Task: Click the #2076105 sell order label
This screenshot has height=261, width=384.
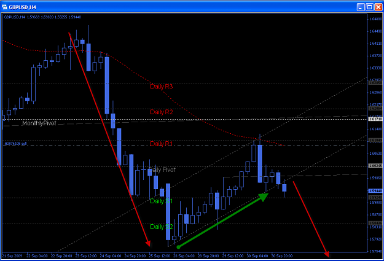Action: [15, 144]
